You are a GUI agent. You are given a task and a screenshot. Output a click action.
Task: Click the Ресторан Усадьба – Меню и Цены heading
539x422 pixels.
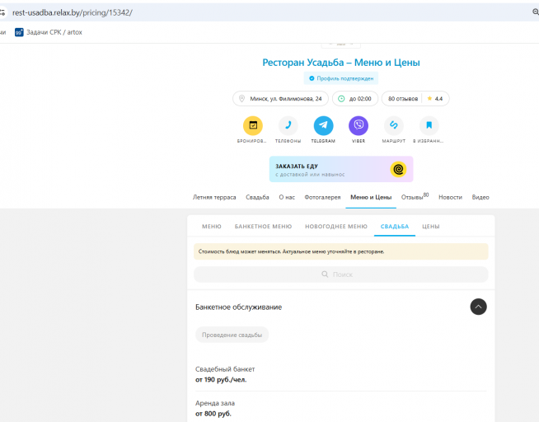coord(341,63)
